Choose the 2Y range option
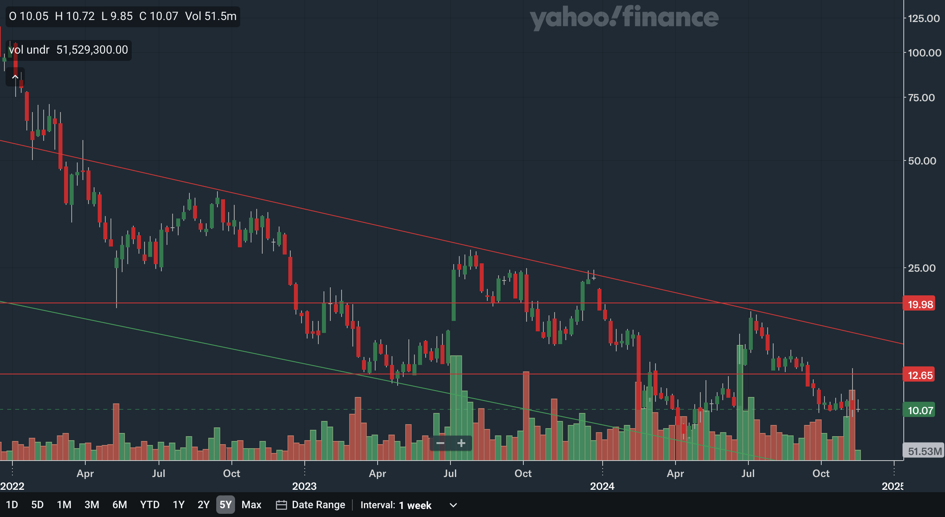 click(203, 505)
